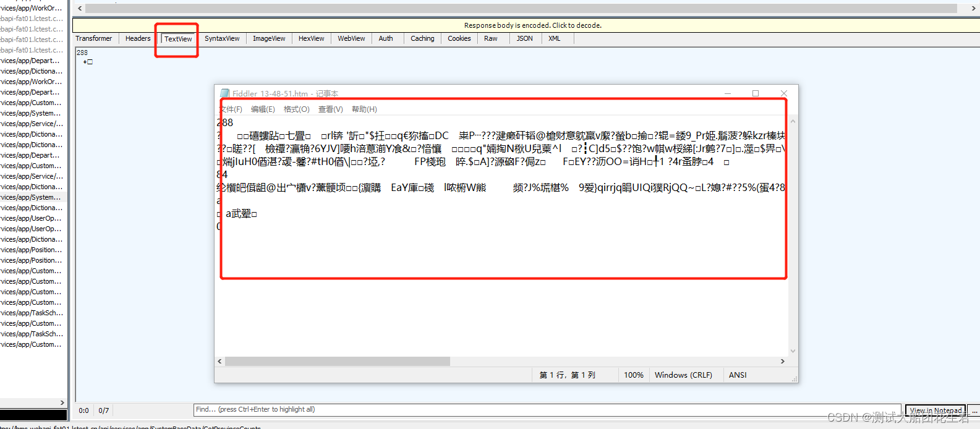Click the 0:0 cursor position indicator
Screen dimensions: 980x429
84,410
